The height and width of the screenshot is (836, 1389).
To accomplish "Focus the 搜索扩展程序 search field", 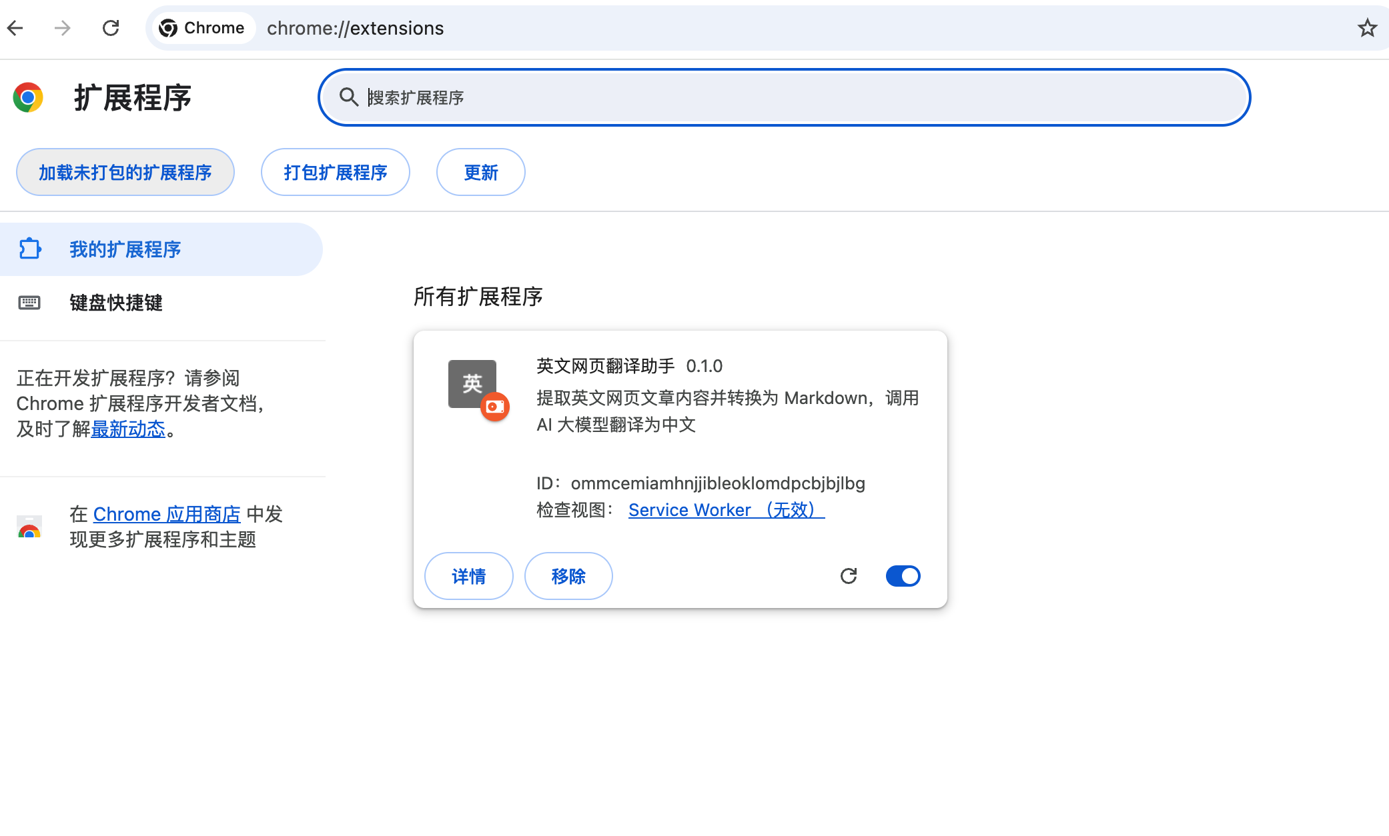I will coord(785,97).
